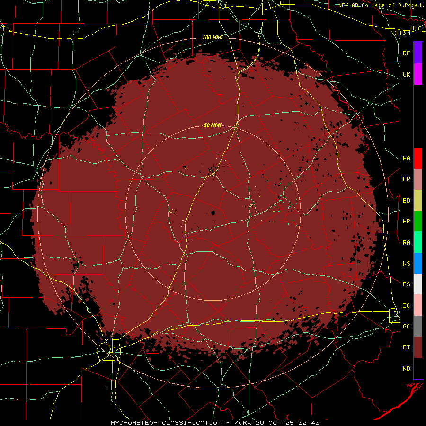Click the "WS" legend label
The image size is (426, 426).
406,264
